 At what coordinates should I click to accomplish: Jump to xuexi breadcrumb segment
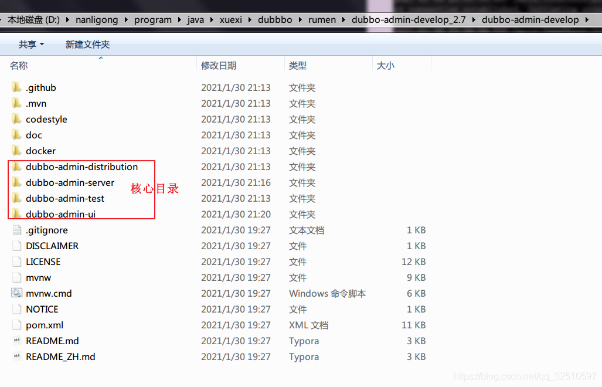pyautogui.click(x=231, y=19)
